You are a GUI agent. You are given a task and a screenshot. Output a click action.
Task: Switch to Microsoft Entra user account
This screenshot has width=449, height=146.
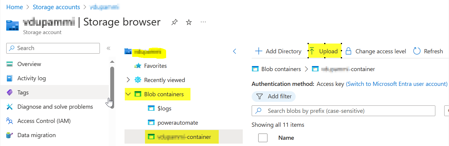[x=397, y=84]
